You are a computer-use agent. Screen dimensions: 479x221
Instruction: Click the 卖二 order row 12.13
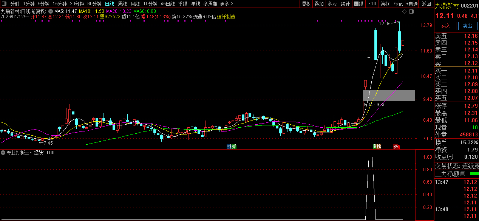456,57
